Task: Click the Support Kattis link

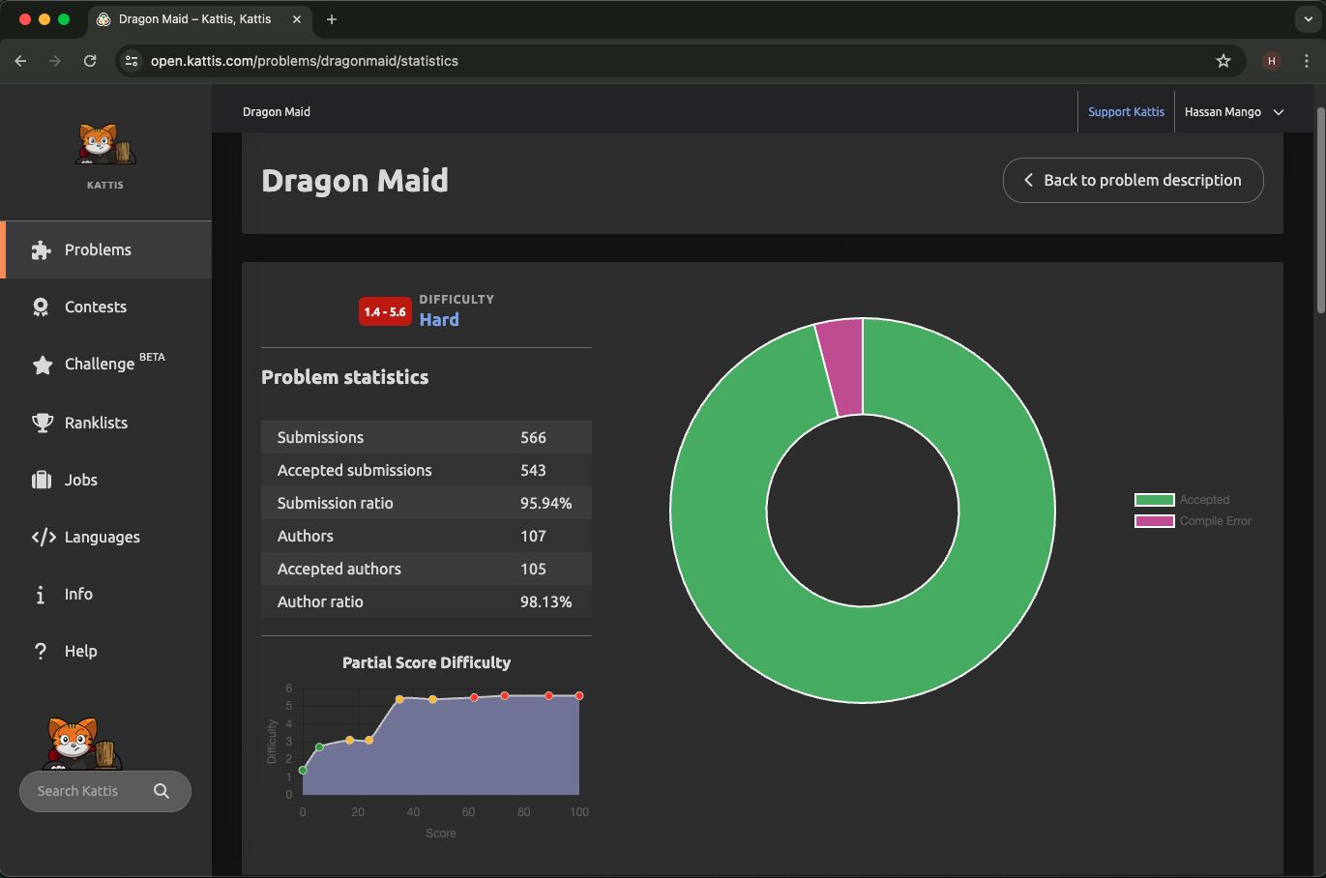Action: [1126, 112]
